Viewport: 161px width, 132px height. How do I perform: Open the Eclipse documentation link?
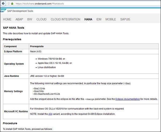[x=127, y=99]
